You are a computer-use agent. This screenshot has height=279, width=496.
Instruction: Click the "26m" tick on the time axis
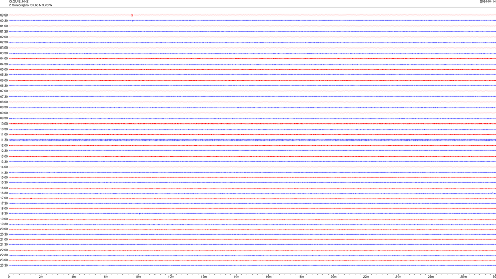[431, 277]
